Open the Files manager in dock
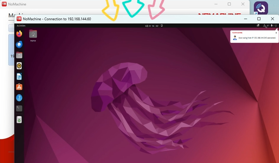 click(19, 55)
